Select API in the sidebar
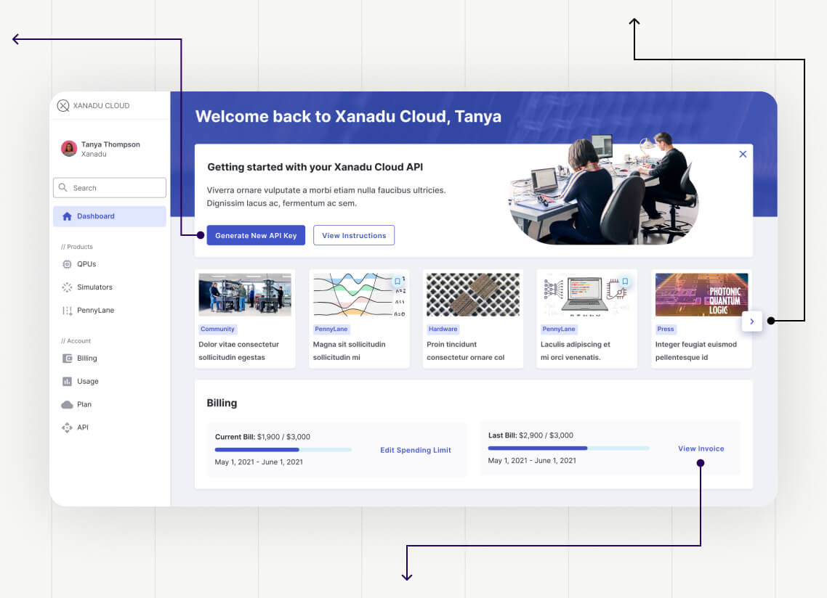Screen dimensions: 827x598 pyautogui.click(x=83, y=428)
